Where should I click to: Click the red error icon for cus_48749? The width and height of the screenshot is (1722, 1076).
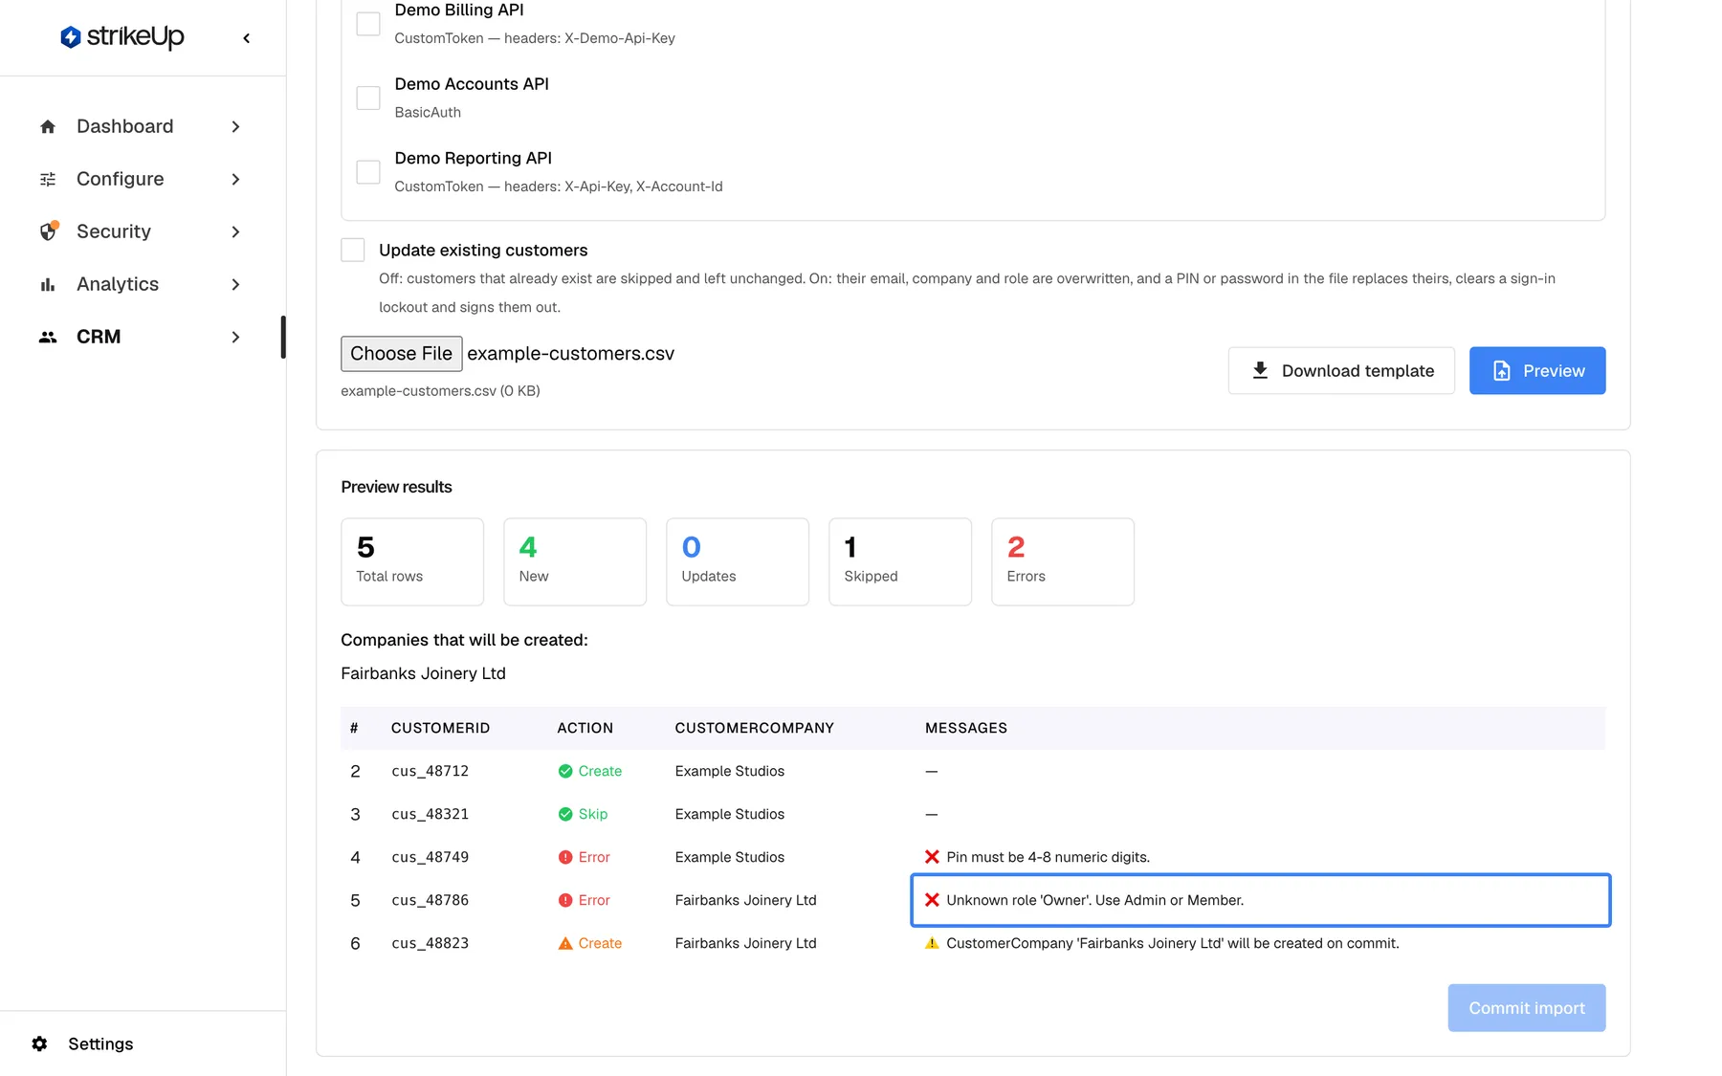point(565,857)
